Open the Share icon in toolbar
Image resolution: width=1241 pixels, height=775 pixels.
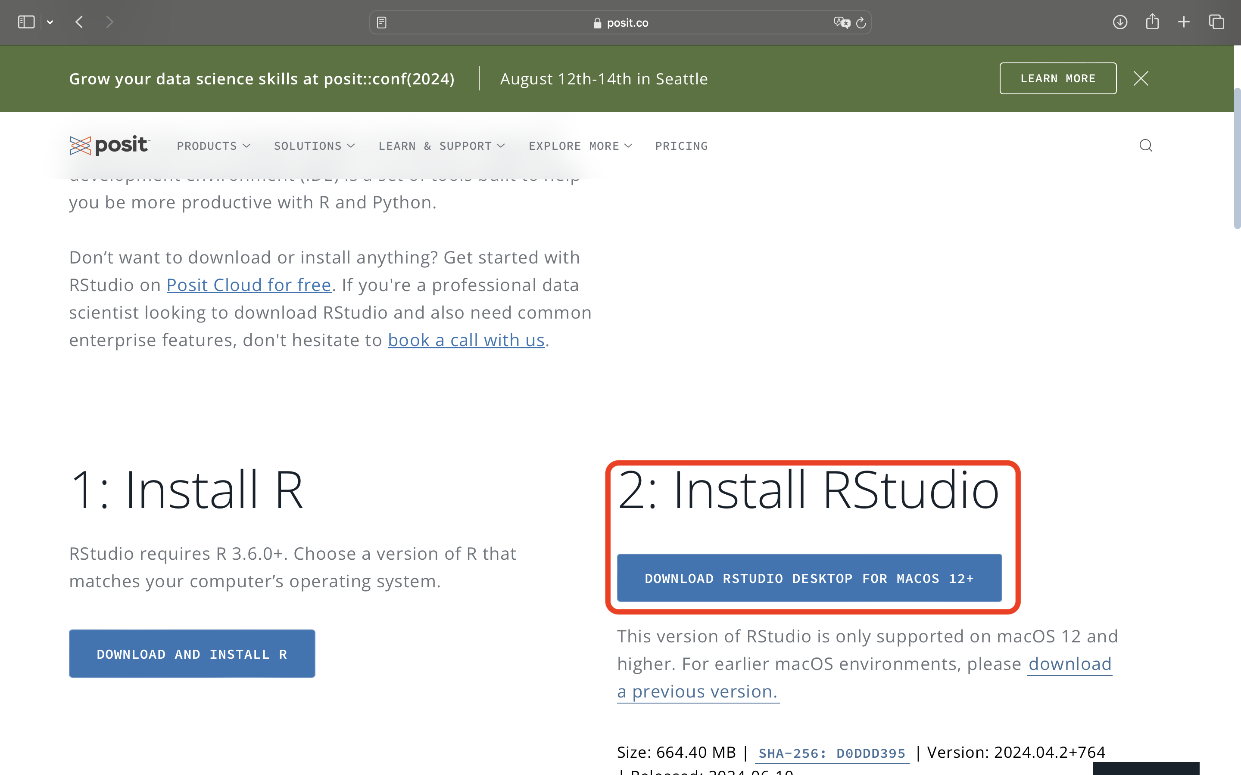(x=1152, y=22)
